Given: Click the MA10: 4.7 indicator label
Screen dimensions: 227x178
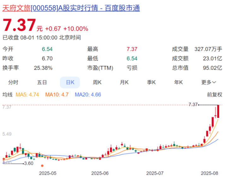Looking at the screenshot, I should tap(57, 95).
